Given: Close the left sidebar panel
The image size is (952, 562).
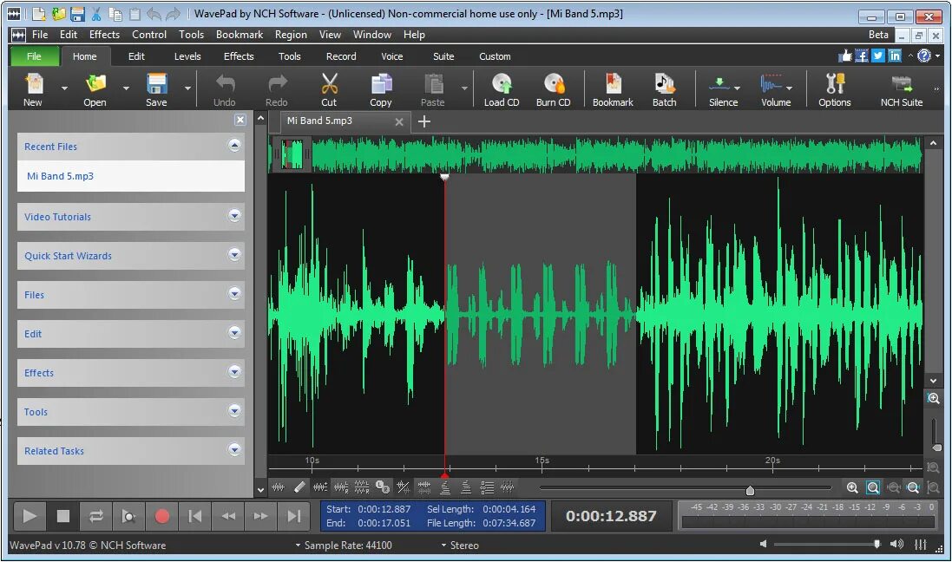Looking at the screenshot, I should click(240, 120).
